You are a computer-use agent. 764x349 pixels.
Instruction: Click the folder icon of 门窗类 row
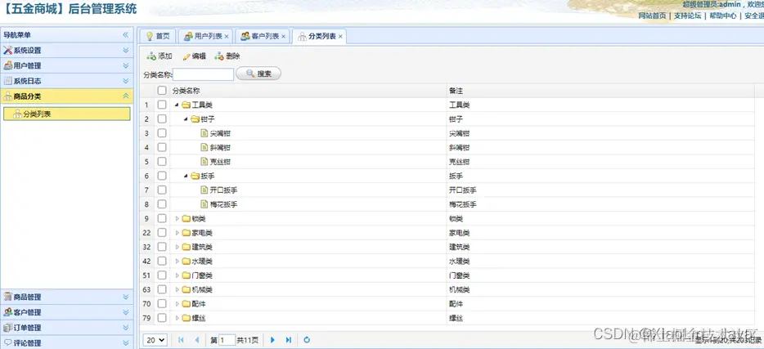[187, 275]
